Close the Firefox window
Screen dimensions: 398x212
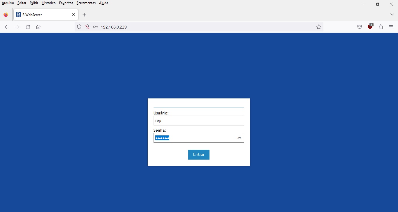point(391,4)
